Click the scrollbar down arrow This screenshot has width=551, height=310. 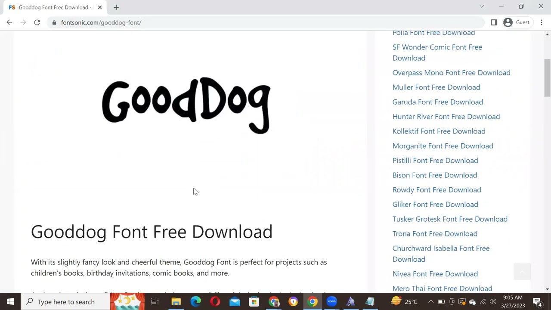point(547,289)
